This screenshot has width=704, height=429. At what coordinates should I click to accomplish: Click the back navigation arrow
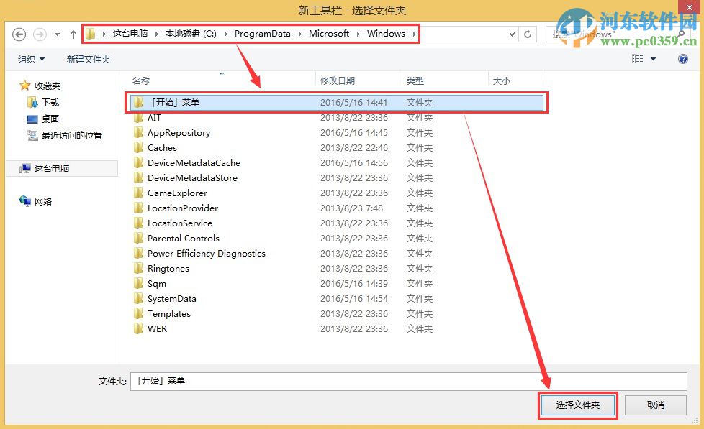tap(19, 33)
